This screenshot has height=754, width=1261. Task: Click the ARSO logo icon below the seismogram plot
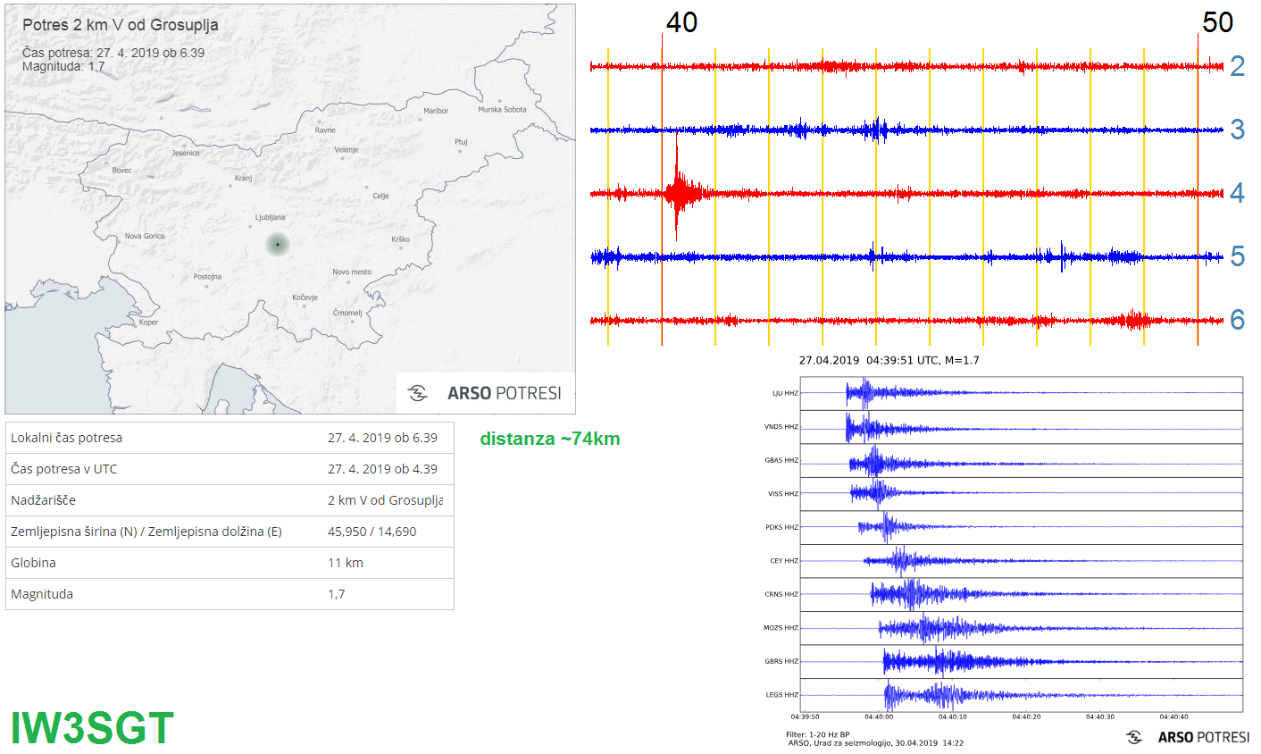pyautogui.click(x=1134, y=737)
